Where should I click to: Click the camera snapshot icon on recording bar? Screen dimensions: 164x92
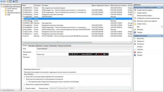(104, 54)
